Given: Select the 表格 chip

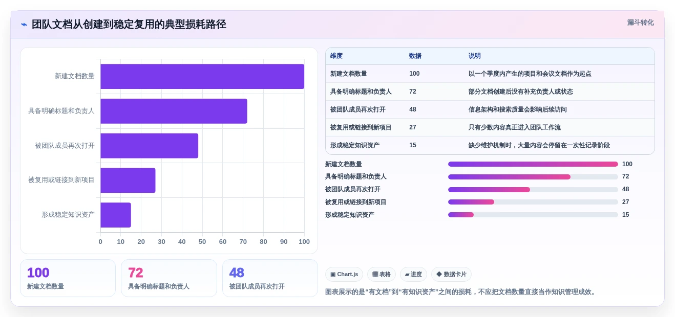Looking at the screenshot, I should point(382,275).
